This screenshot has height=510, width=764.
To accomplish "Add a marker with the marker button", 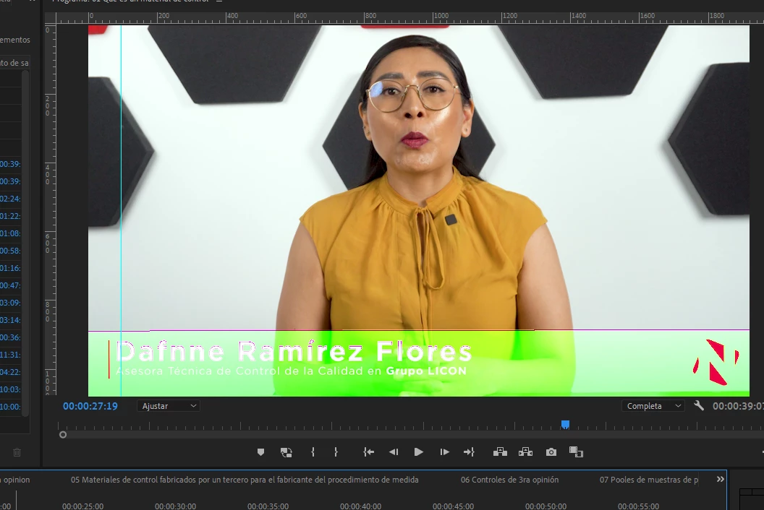I will click(260, 453).
